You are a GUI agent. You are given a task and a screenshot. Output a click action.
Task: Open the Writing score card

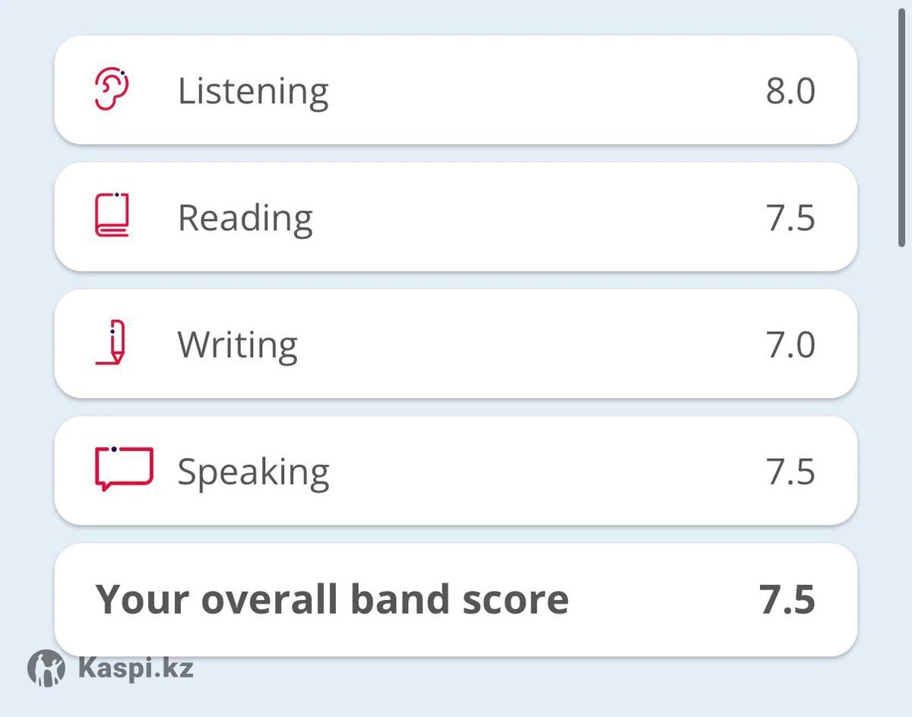click(x=456, y=343)
